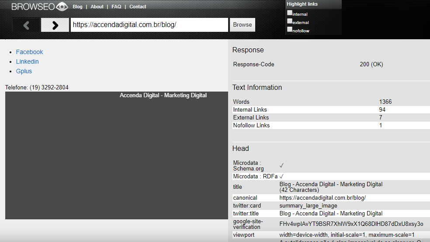Click the viewport meta value
This screenshot has width=430, height=242.
click(x=347, y=235)
